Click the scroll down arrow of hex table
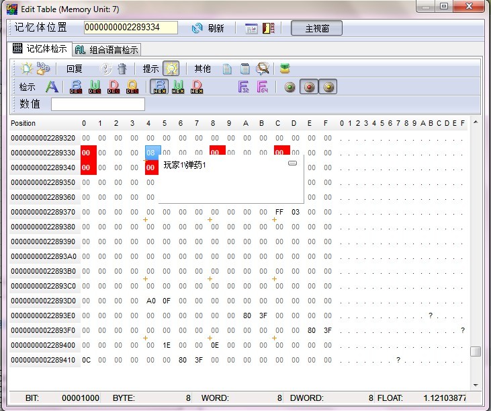The height and width of the screenshot is (411, 491). (476, 385)
